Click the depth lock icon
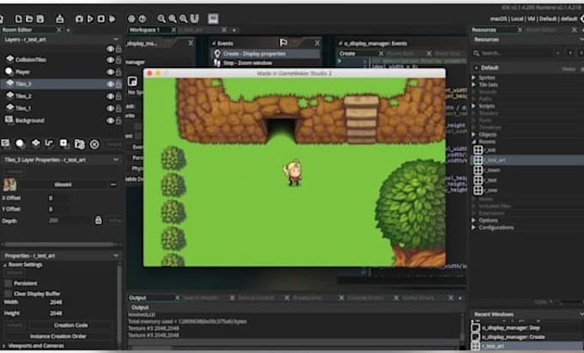 [x=98, y=220]
